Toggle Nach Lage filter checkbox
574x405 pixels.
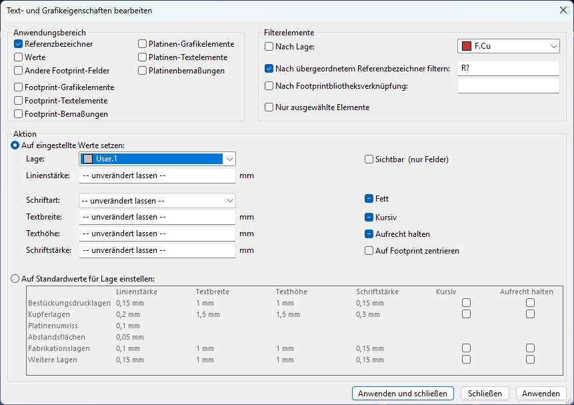point(269,47)
